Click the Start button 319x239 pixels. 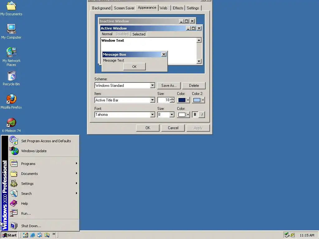click(x=9, y=235)
